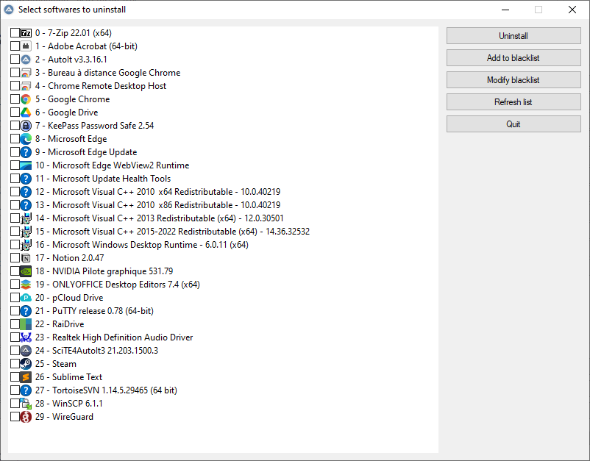The image size is (590, 461).
Task: Select text "PuTTY release 0.78 (64-bit)"
Action: [103, 311]
